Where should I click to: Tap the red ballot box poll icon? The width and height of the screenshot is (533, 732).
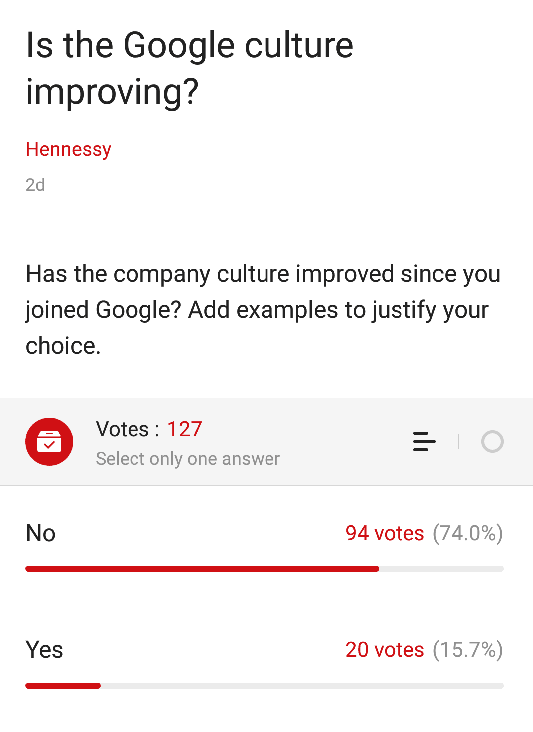tap(49, 442)
